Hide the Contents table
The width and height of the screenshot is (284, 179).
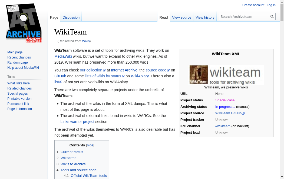click(90, 145)
